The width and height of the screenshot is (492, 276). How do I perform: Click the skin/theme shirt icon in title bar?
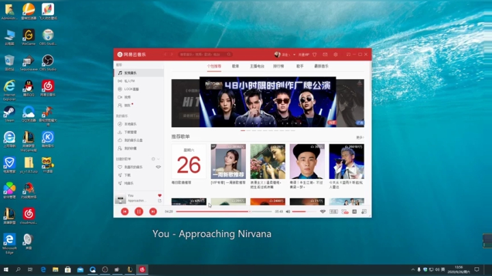click(x=314, y=55)
